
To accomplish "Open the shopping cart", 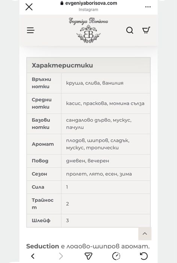I will click(146, 30).
